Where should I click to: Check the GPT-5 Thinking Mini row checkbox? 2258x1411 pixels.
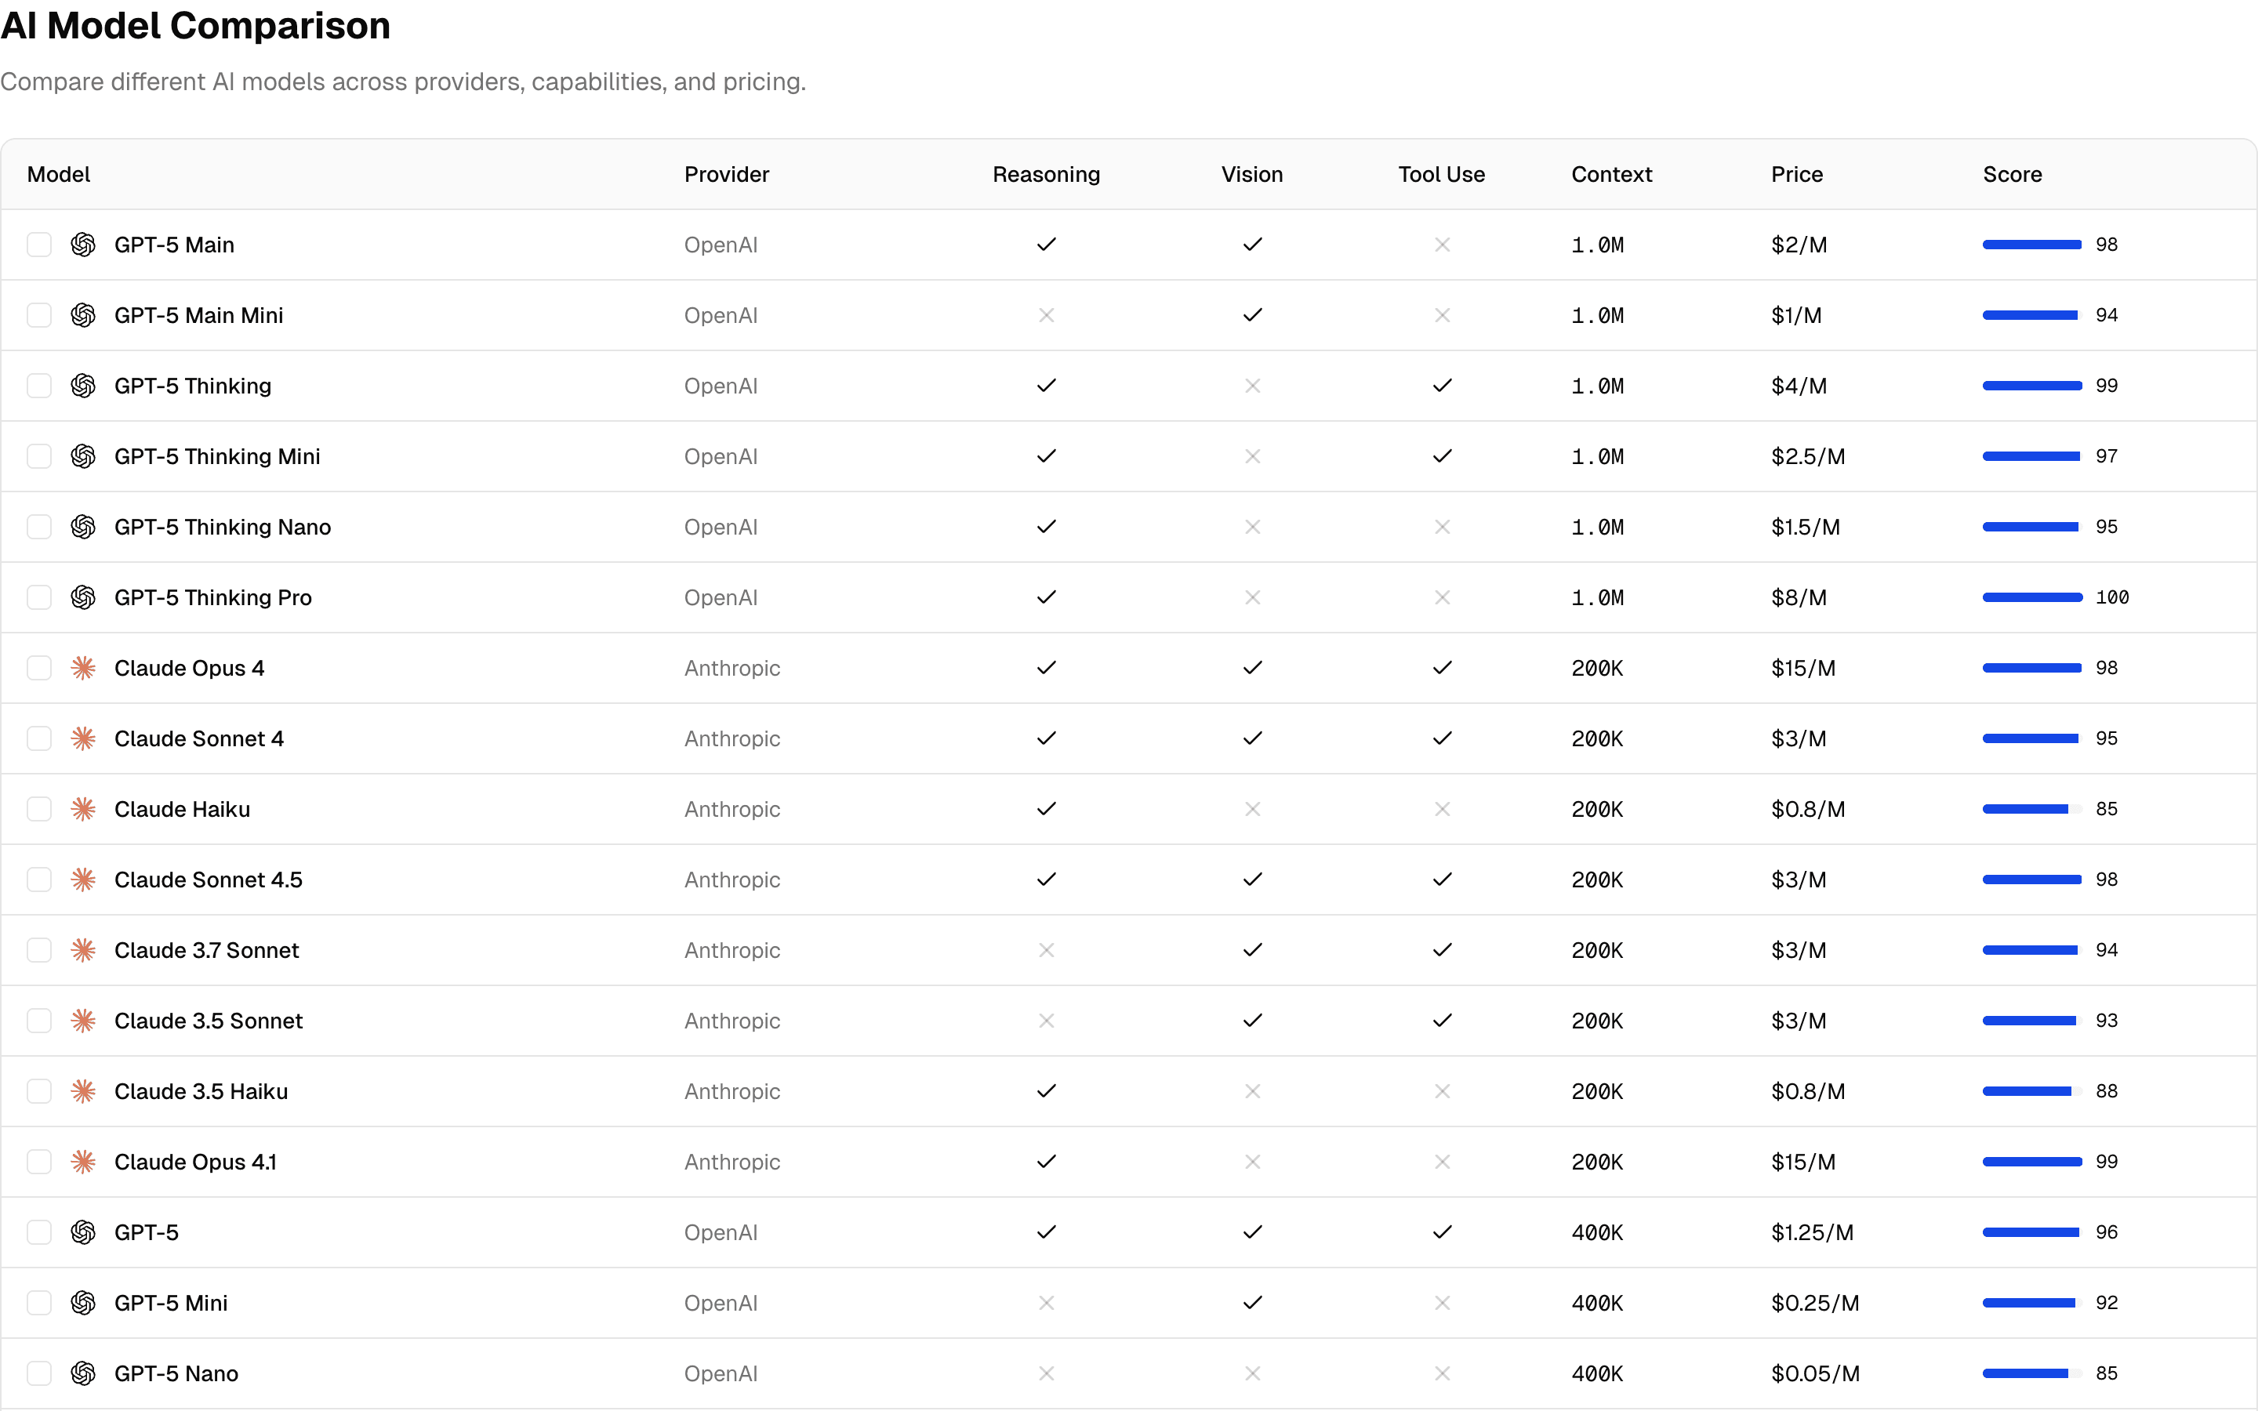click(38, 455)
